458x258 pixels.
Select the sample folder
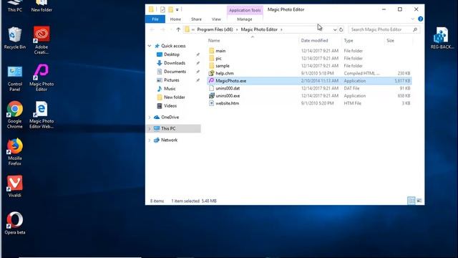pyautogui.click(x=310, y=66)
